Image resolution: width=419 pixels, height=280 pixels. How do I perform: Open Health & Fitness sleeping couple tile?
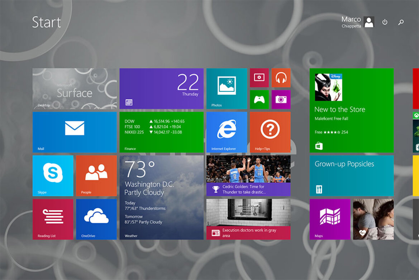(x=373, y=219)
